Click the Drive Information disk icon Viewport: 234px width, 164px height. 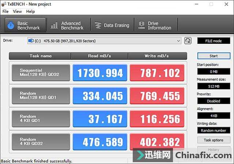pyautogui.click(x=141, y=25)
